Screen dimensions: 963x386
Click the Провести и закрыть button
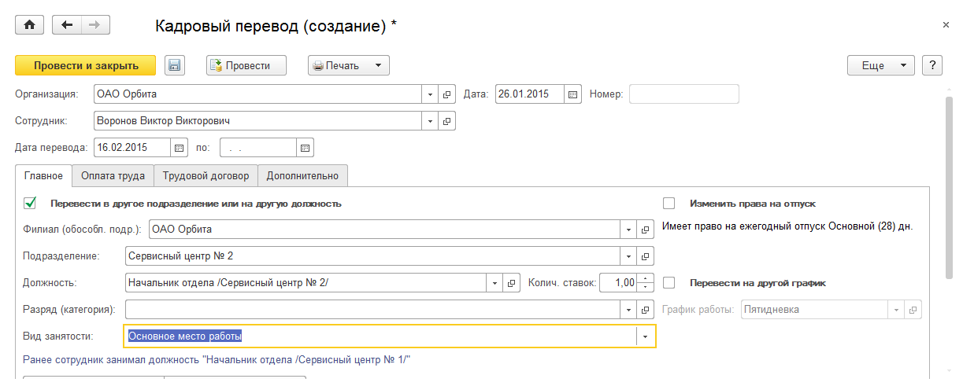(86, 65)
